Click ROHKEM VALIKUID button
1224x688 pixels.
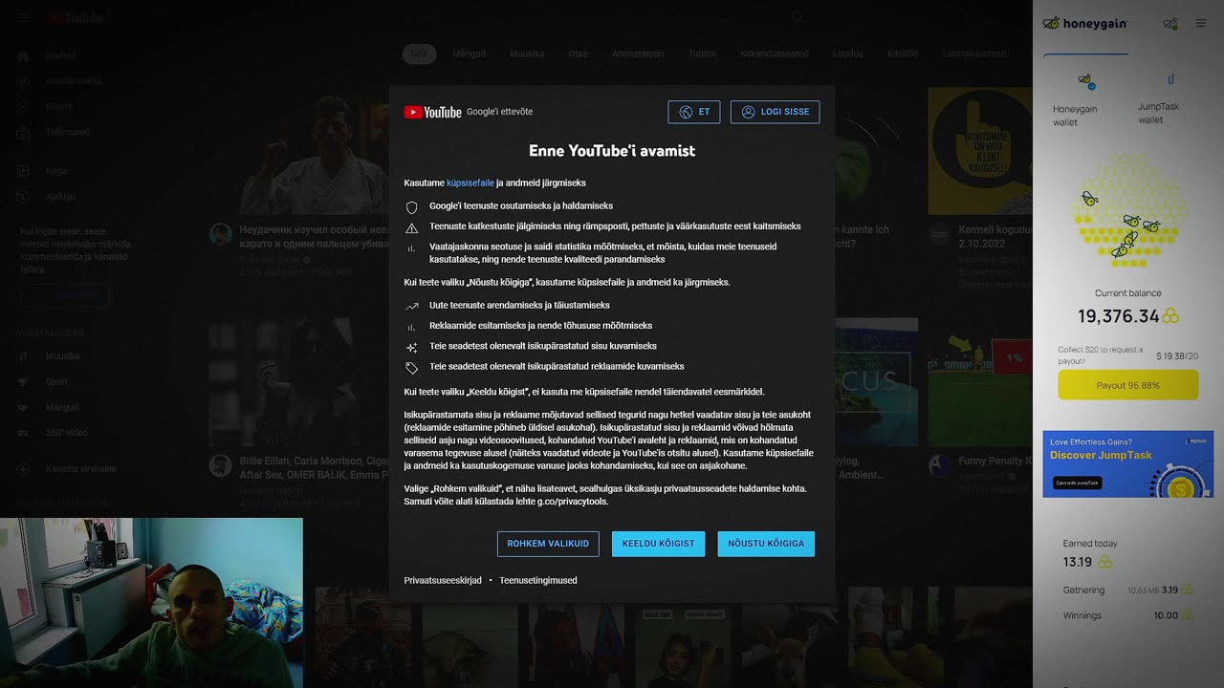[x=548, y=544]
